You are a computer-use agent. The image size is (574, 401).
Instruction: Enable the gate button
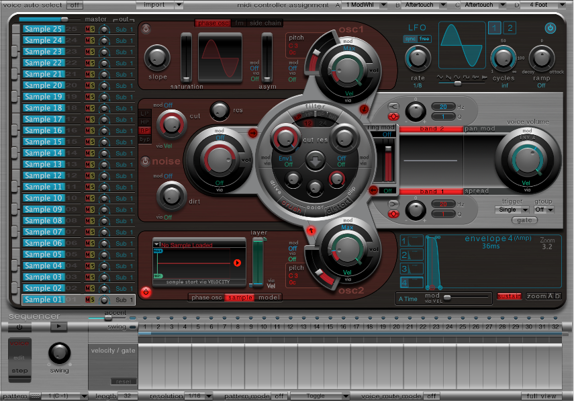(x=524, y=220)
